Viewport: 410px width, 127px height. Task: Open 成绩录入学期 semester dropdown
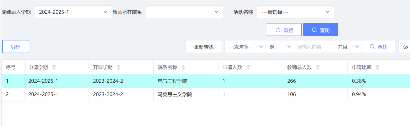click(x=73, y=12)
